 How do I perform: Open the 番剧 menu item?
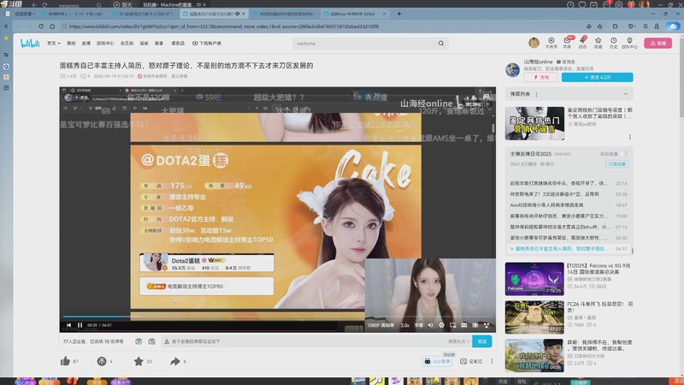coord(71,44)
